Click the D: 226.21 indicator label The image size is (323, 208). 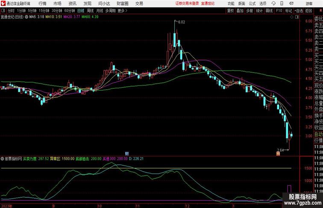(136, 159)
